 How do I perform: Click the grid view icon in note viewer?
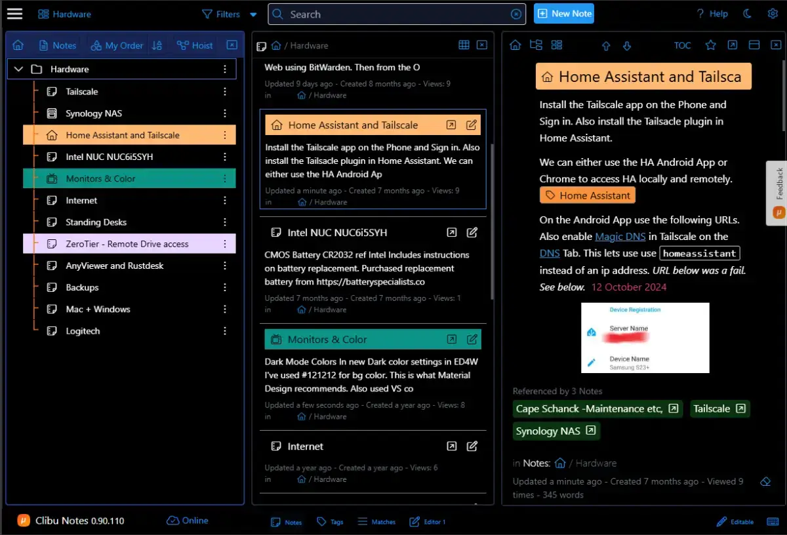pos(557,45)
